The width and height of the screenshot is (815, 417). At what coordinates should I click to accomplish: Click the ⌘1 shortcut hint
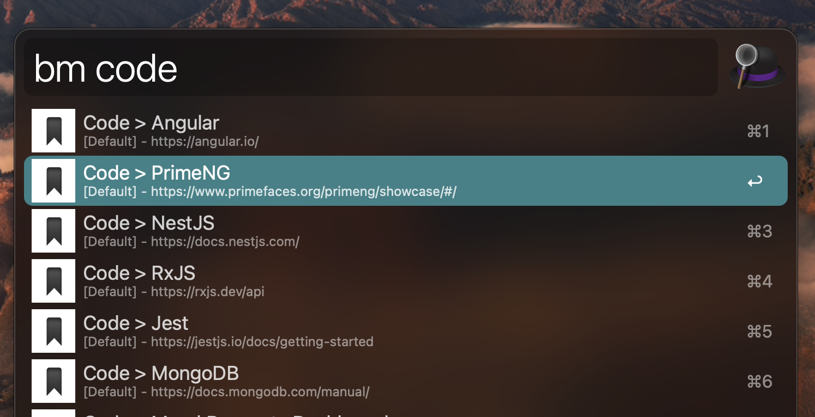pos(758,131)
